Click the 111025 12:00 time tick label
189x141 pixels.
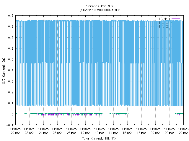(x=99, y=131)
